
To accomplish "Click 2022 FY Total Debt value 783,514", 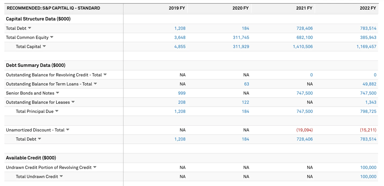I will [x=368, y=28].
